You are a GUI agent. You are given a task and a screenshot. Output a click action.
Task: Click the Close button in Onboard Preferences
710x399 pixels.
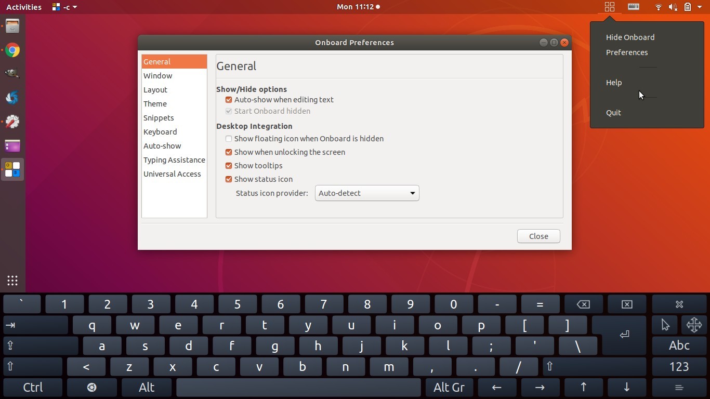[538, 236]
